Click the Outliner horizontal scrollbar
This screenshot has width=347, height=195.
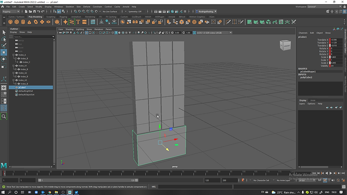(31, 167)
